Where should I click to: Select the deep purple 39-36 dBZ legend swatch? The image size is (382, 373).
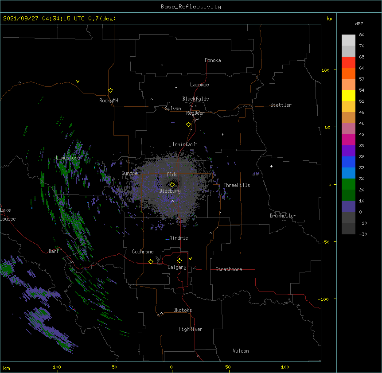click(x=348, y=151)
